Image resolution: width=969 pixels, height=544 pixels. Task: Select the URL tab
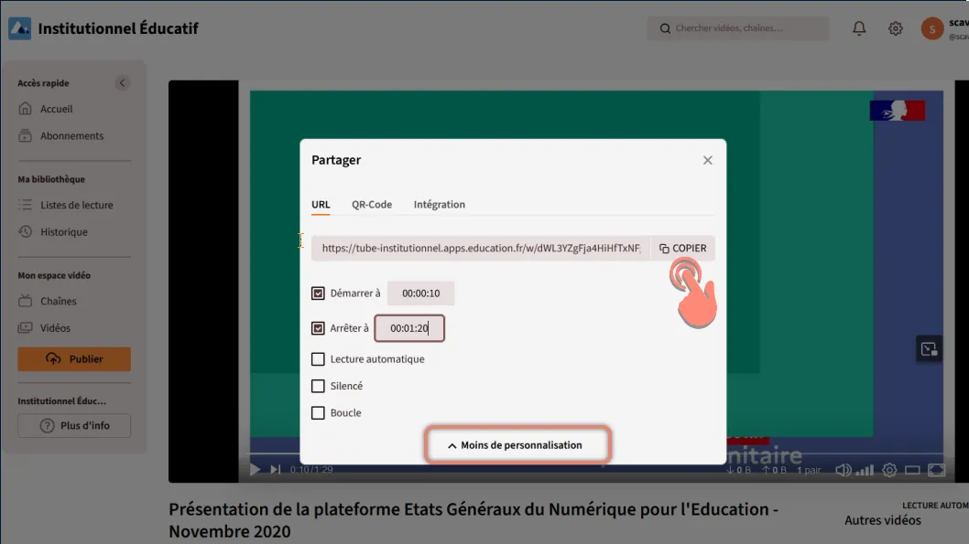[x=321, y=205]
